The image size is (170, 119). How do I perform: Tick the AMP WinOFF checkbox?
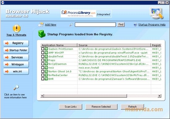[x=43, y=53]
